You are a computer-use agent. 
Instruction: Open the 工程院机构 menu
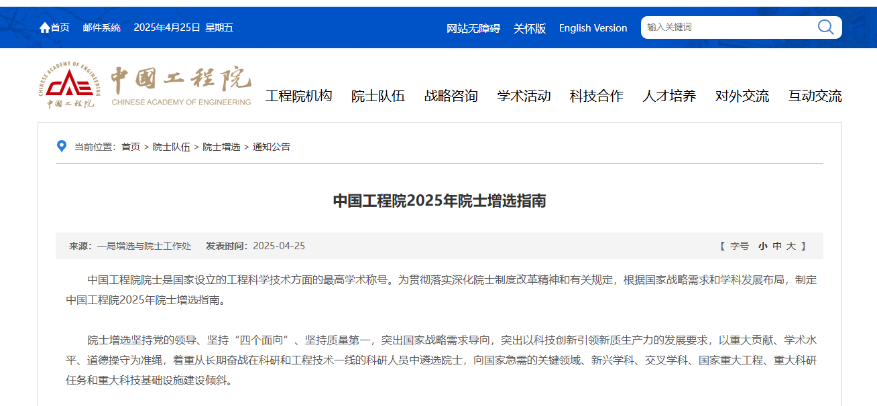coord(298,96)
